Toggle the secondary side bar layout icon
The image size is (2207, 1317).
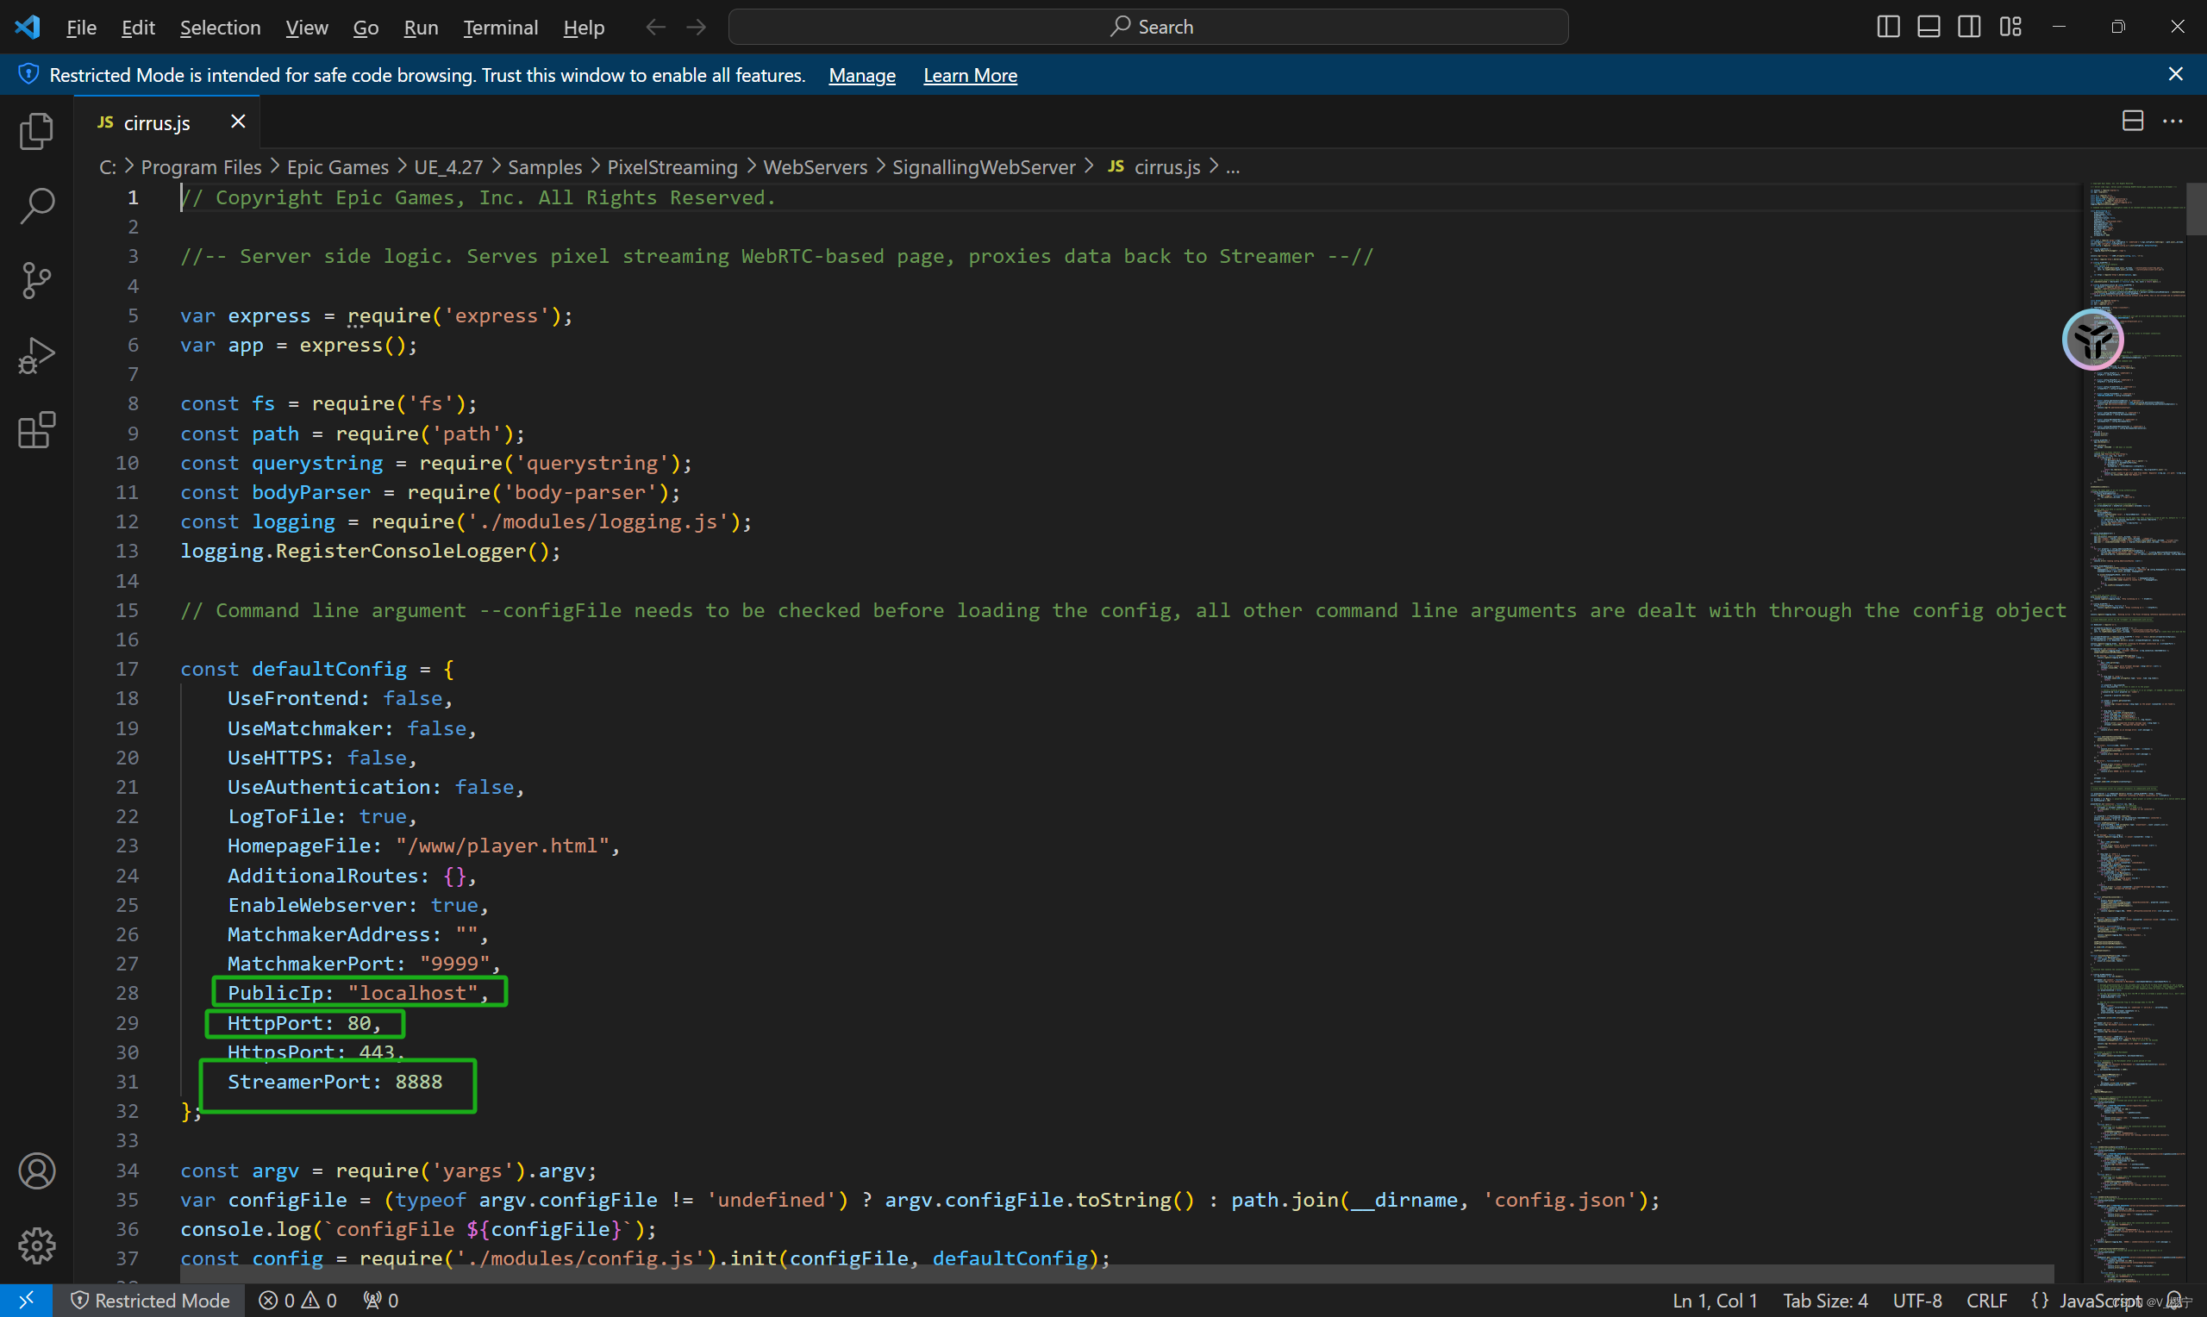tap(1969, 27)
